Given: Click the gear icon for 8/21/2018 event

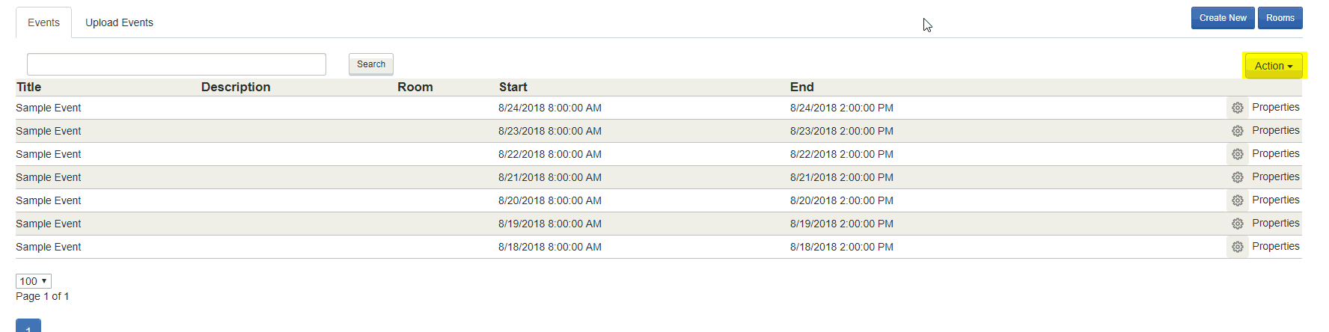Looking at the screenshot, I should click(x=1238, y=177).
